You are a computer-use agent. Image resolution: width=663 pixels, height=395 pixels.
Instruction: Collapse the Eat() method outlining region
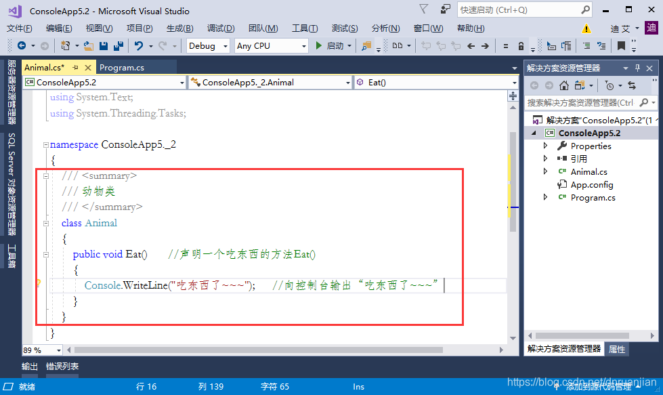point(46,255)
